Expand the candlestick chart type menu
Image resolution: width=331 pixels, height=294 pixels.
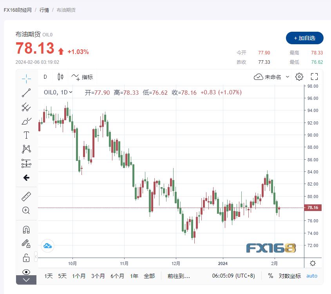(x=60, y=77)
